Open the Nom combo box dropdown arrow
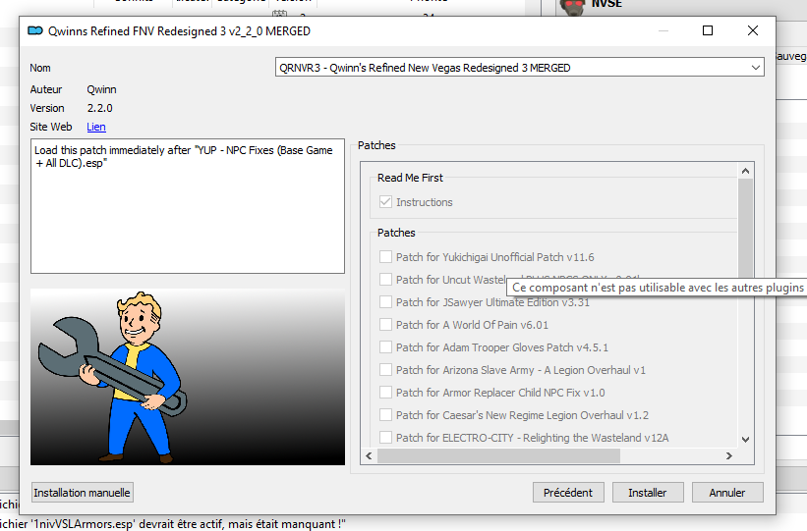 [x=755, y=68]
